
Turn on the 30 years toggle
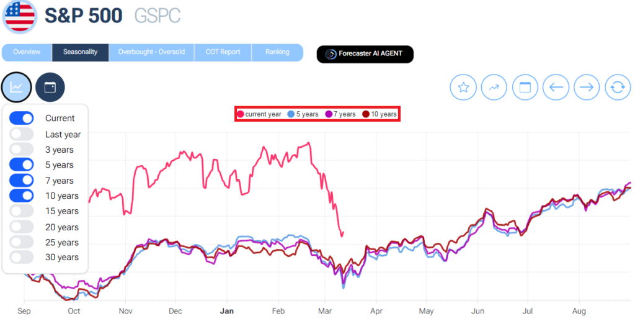pos(22,258)
